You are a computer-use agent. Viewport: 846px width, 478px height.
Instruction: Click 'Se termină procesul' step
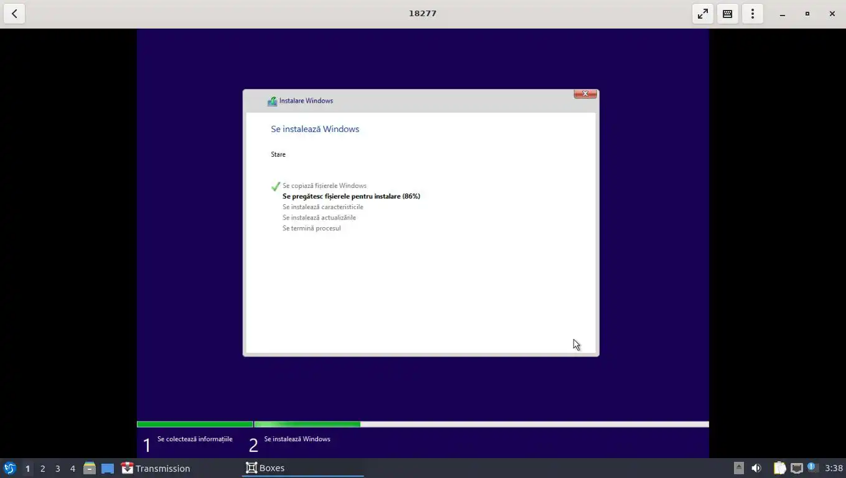click(x=311, y=228)
